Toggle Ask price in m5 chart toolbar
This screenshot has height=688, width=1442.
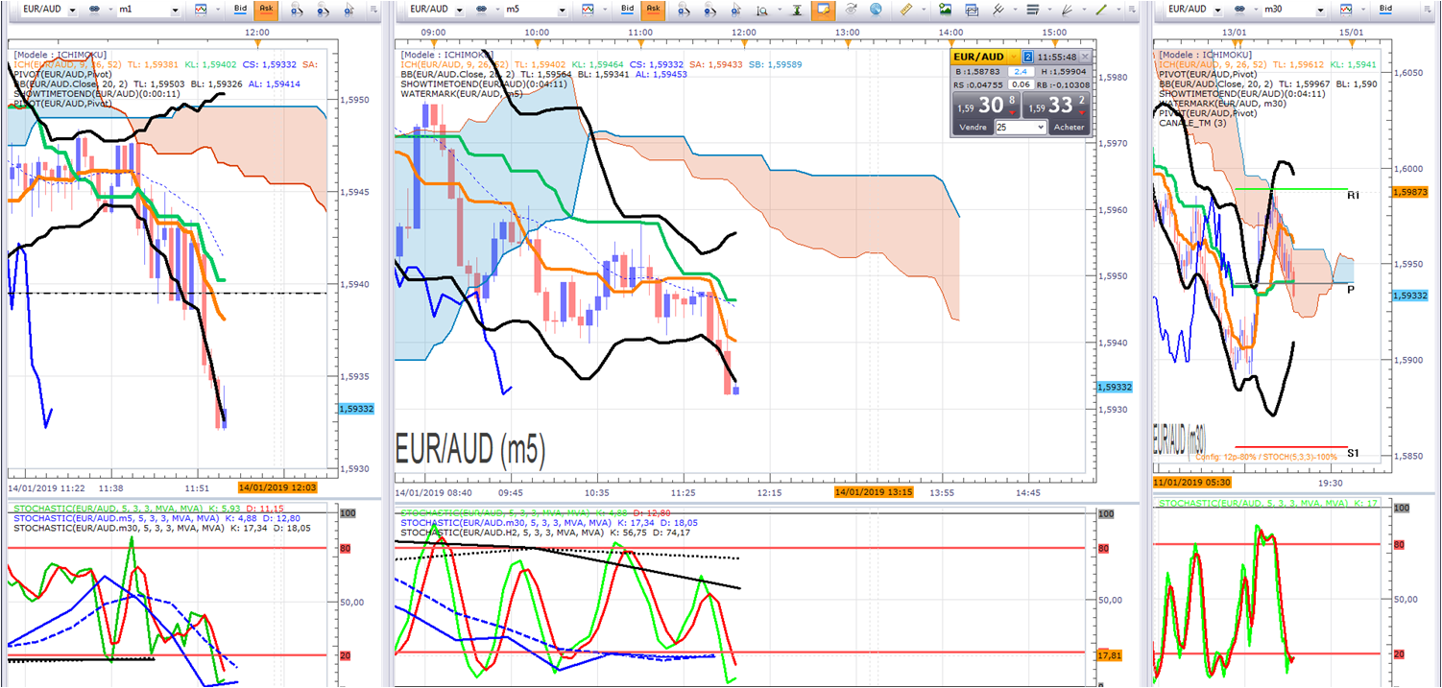click(653, 9)
